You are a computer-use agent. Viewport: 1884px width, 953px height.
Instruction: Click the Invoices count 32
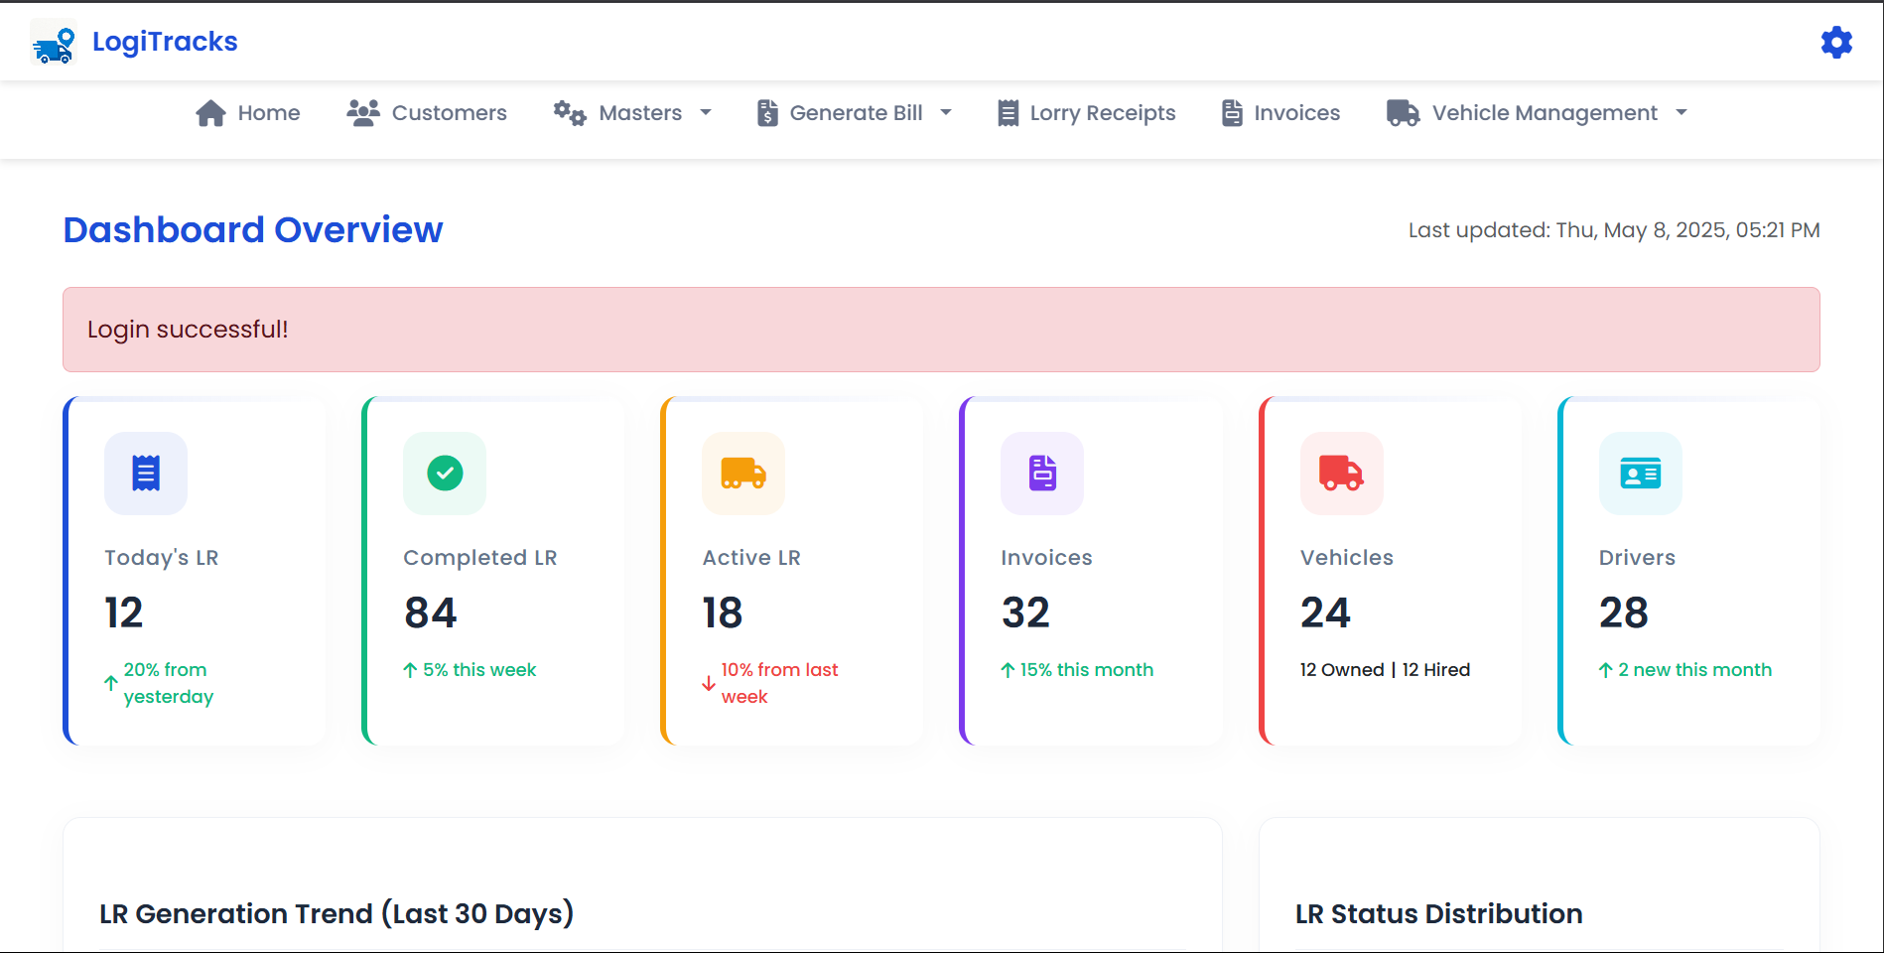point(1025,613)
